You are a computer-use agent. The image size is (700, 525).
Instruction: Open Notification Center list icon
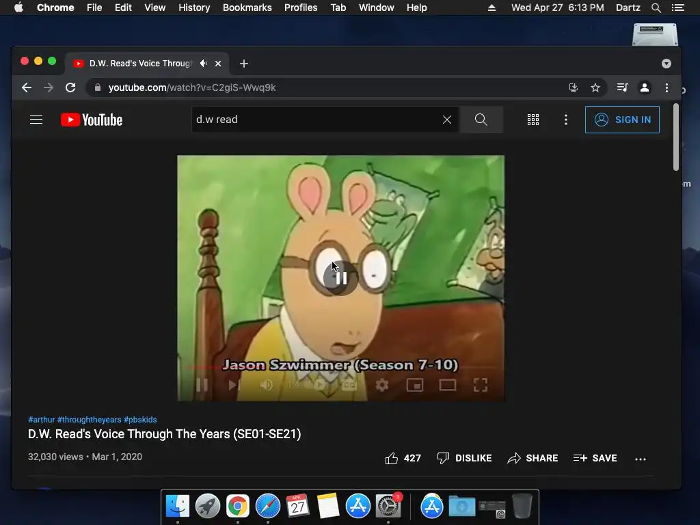678,8
